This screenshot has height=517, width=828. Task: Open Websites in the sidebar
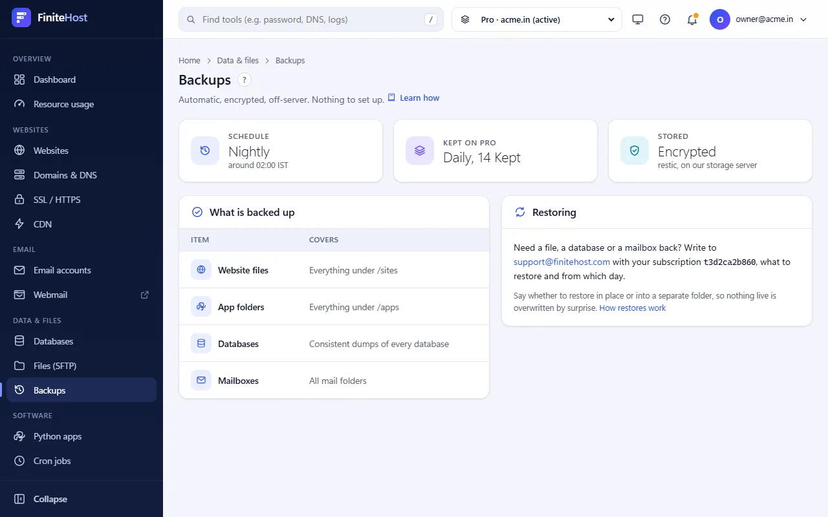82,151
